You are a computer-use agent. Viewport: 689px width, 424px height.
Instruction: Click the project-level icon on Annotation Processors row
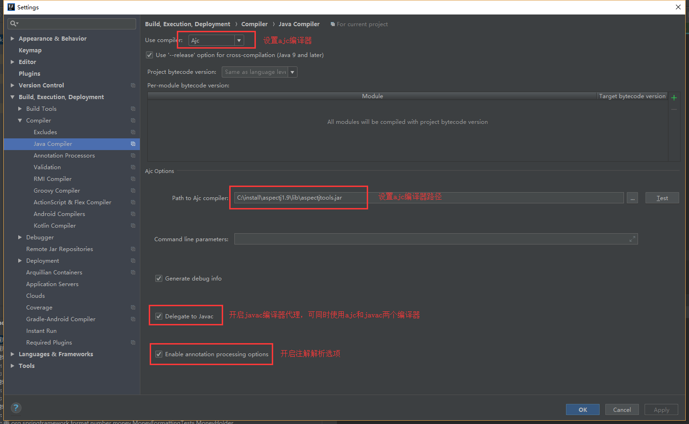133,156
